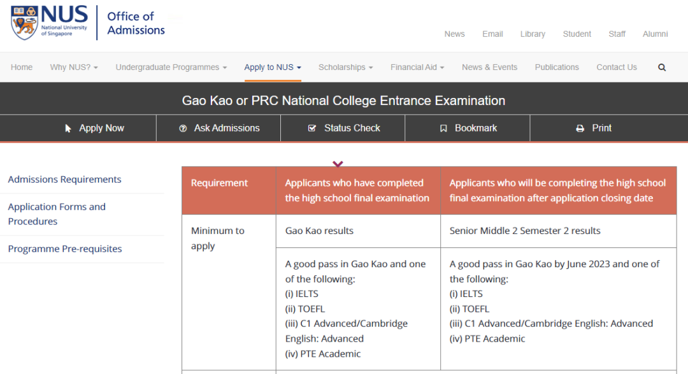Viewport: 688px width, 374px height.
Task: Open the Alumni link
Action: tap(655, 34)
